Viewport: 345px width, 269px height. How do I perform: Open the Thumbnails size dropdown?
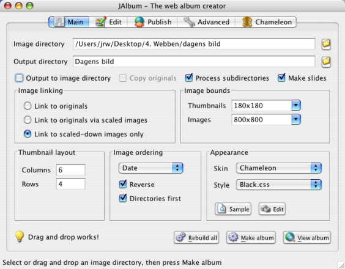coord(296,106)
